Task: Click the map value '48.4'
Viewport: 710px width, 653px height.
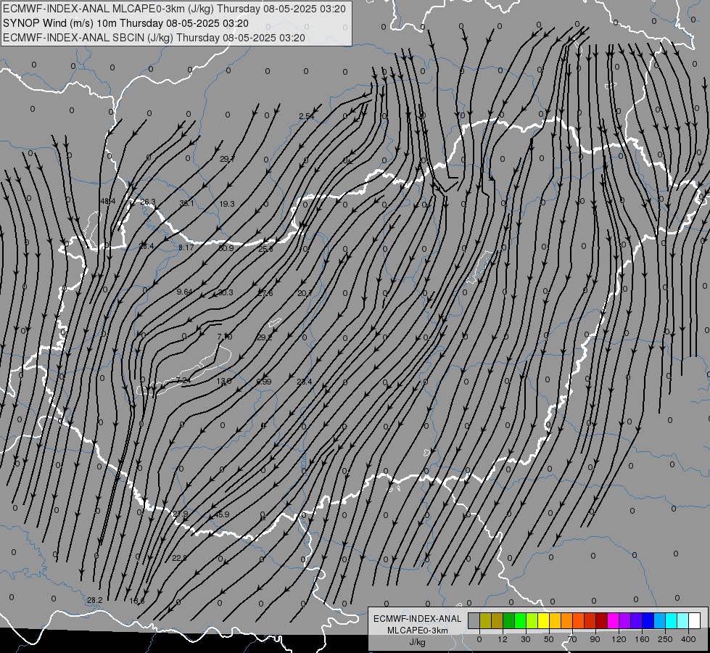Action: [x=108, y=201]
